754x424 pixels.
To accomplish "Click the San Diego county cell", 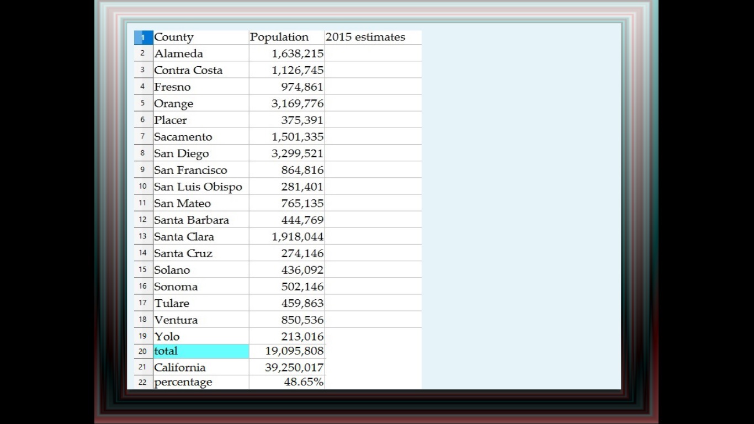I will 182,153.
